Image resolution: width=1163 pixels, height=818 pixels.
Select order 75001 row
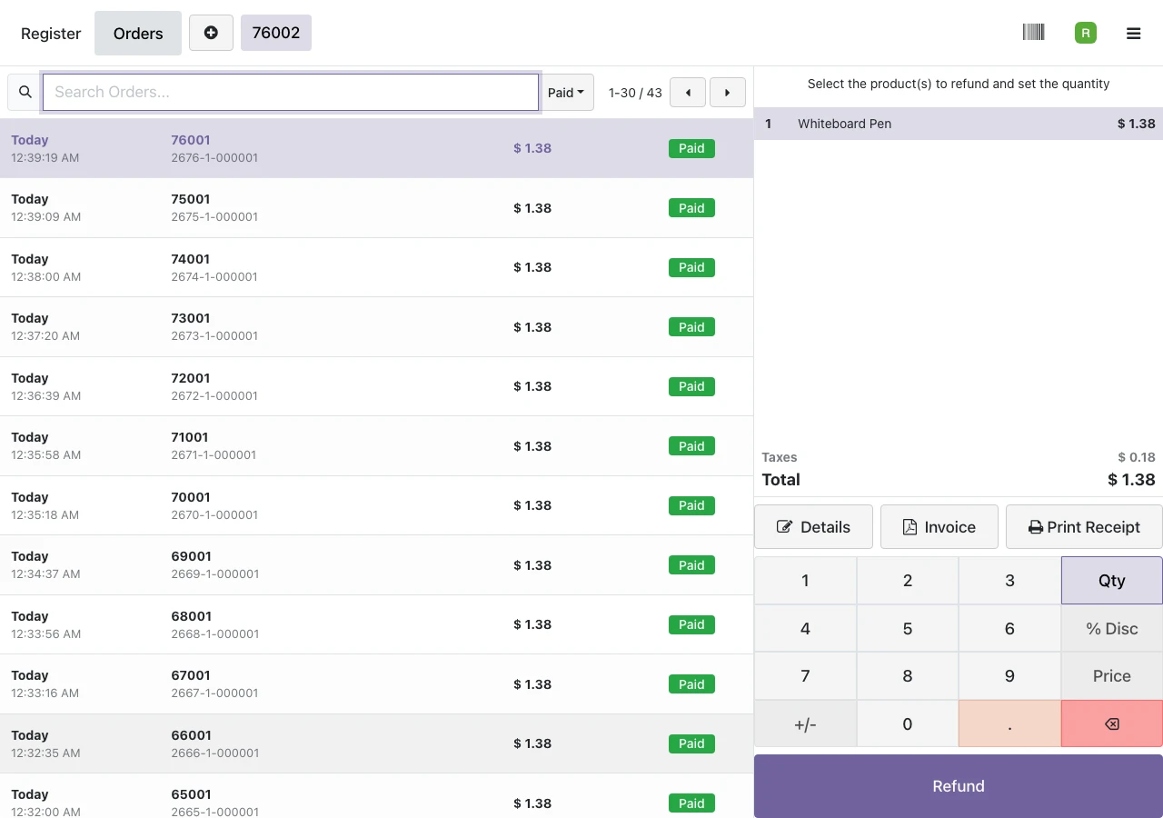[376, 208]
